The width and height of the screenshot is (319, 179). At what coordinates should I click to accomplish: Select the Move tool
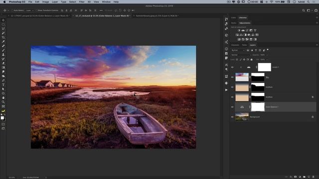point(3,20)
